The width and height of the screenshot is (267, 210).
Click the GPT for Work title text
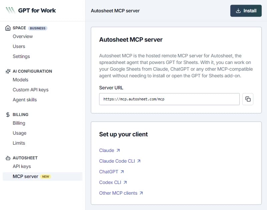[37, 10]
